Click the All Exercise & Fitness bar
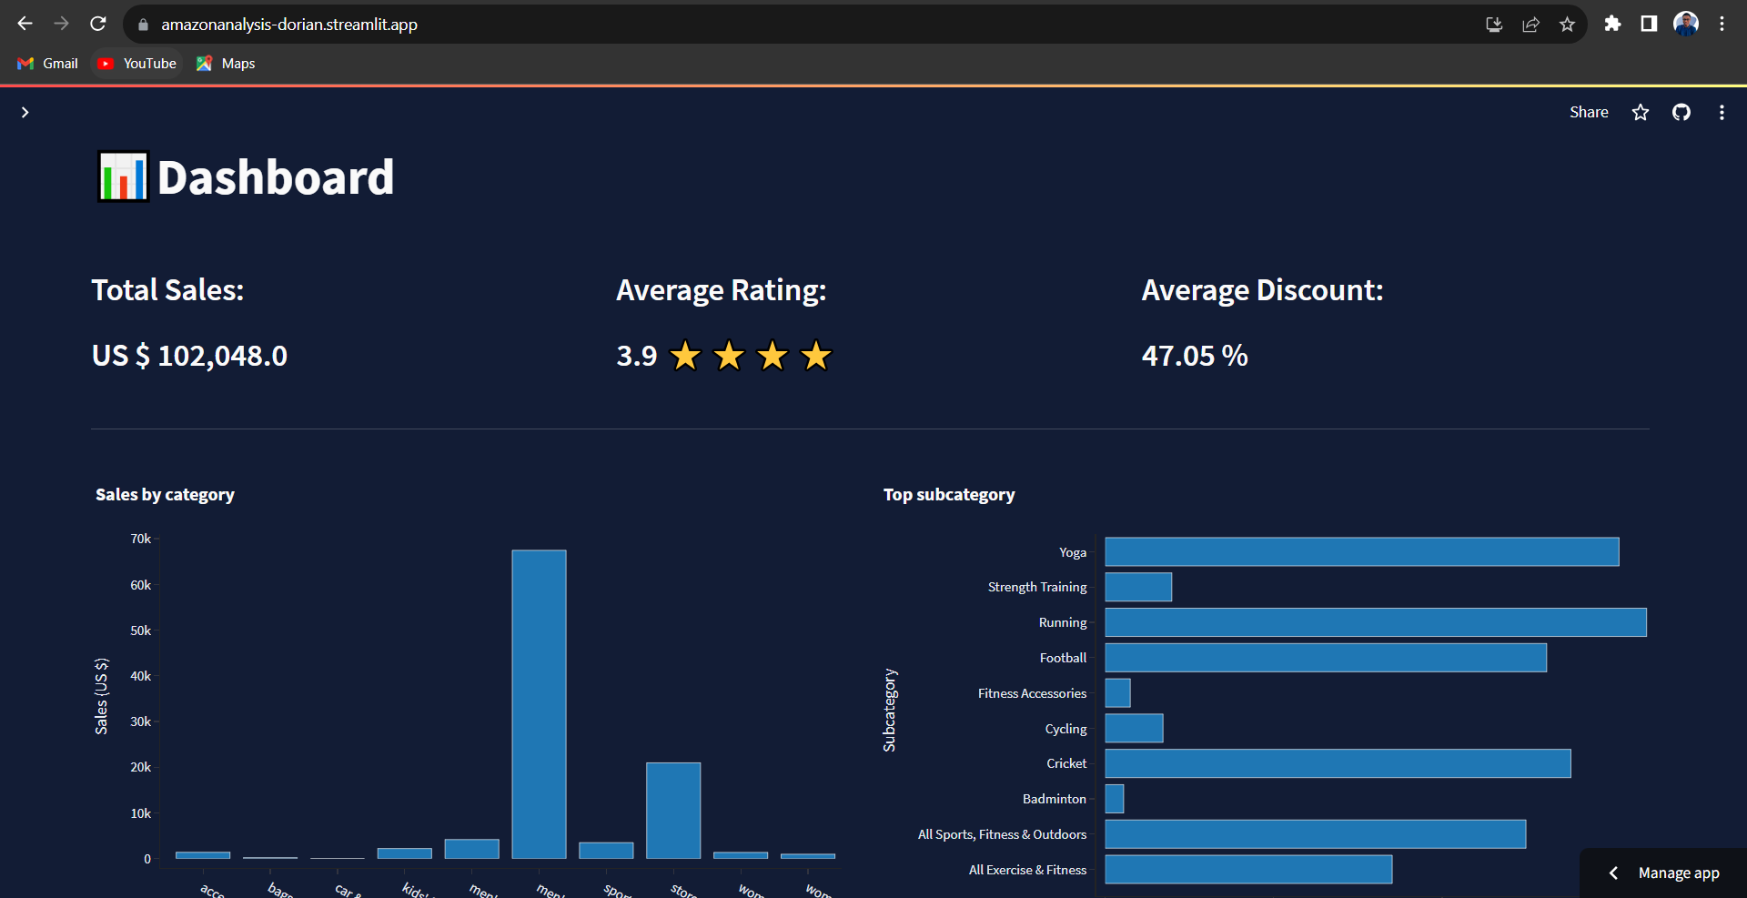1747x898 pixels. (x=1248, y=870)
